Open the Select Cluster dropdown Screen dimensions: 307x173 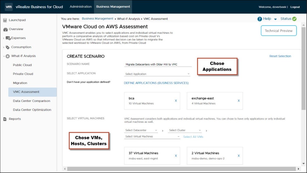(x=185, y=130)
